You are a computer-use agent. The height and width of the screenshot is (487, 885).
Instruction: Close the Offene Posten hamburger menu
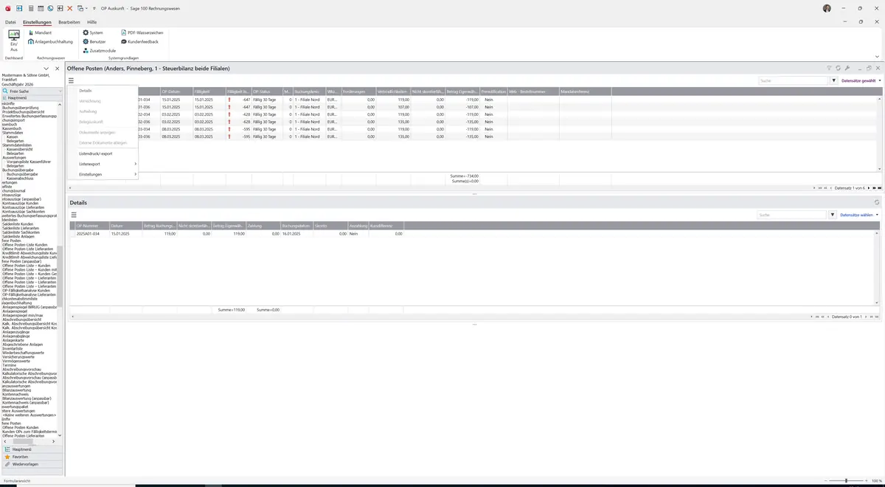click(x=72, y=80)
